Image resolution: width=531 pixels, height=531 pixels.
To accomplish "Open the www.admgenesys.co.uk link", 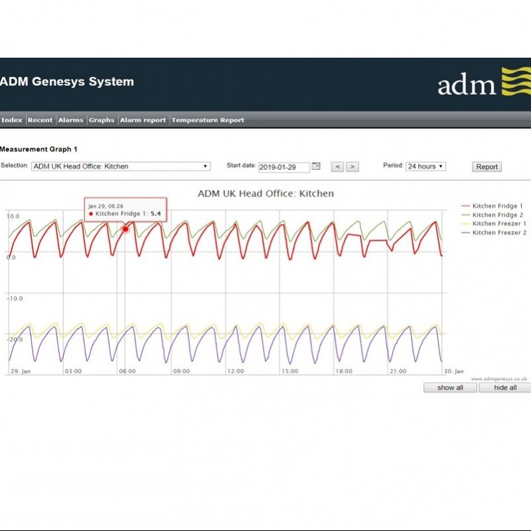I will (x=499, y=379).
